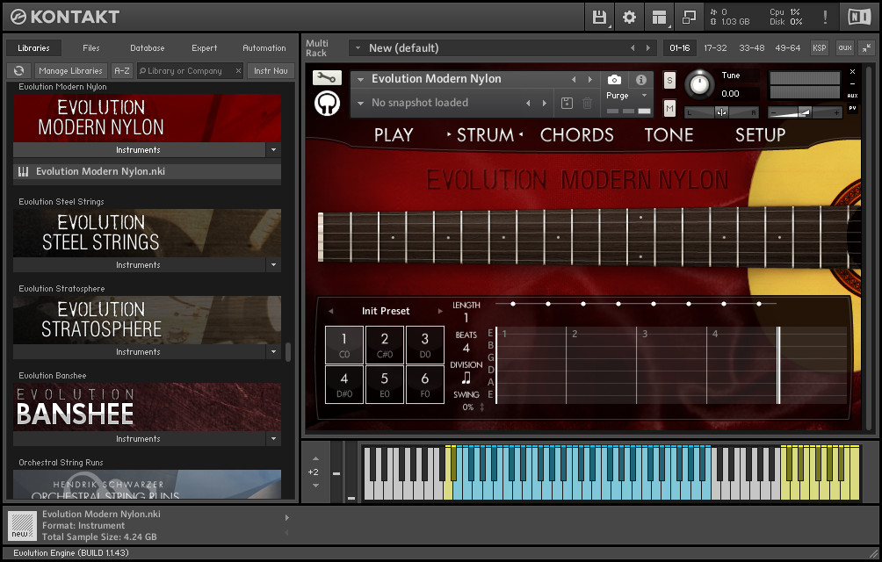Open the snapshot list dropdown arrow
Image resolution: width=882 pixels, height=562 pixels.
[360, 104]
